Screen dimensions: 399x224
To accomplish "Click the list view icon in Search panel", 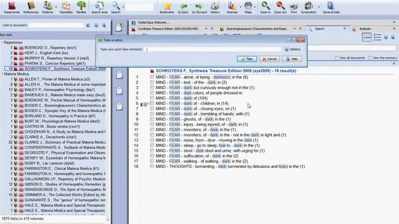I will 377,37.
